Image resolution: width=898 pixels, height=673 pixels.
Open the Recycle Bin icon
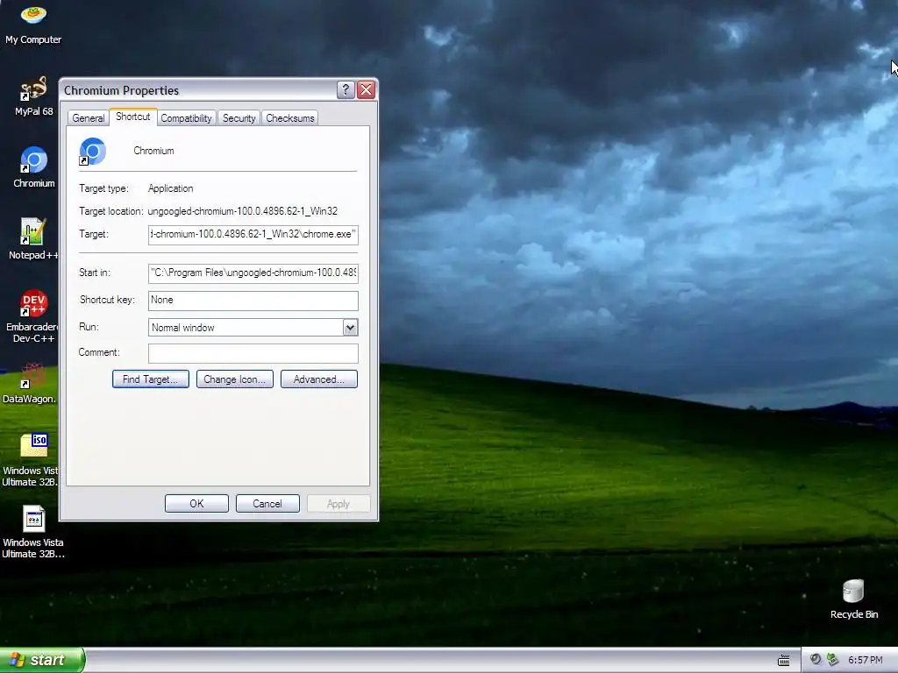pyautogui.click(x=853, y=599)
